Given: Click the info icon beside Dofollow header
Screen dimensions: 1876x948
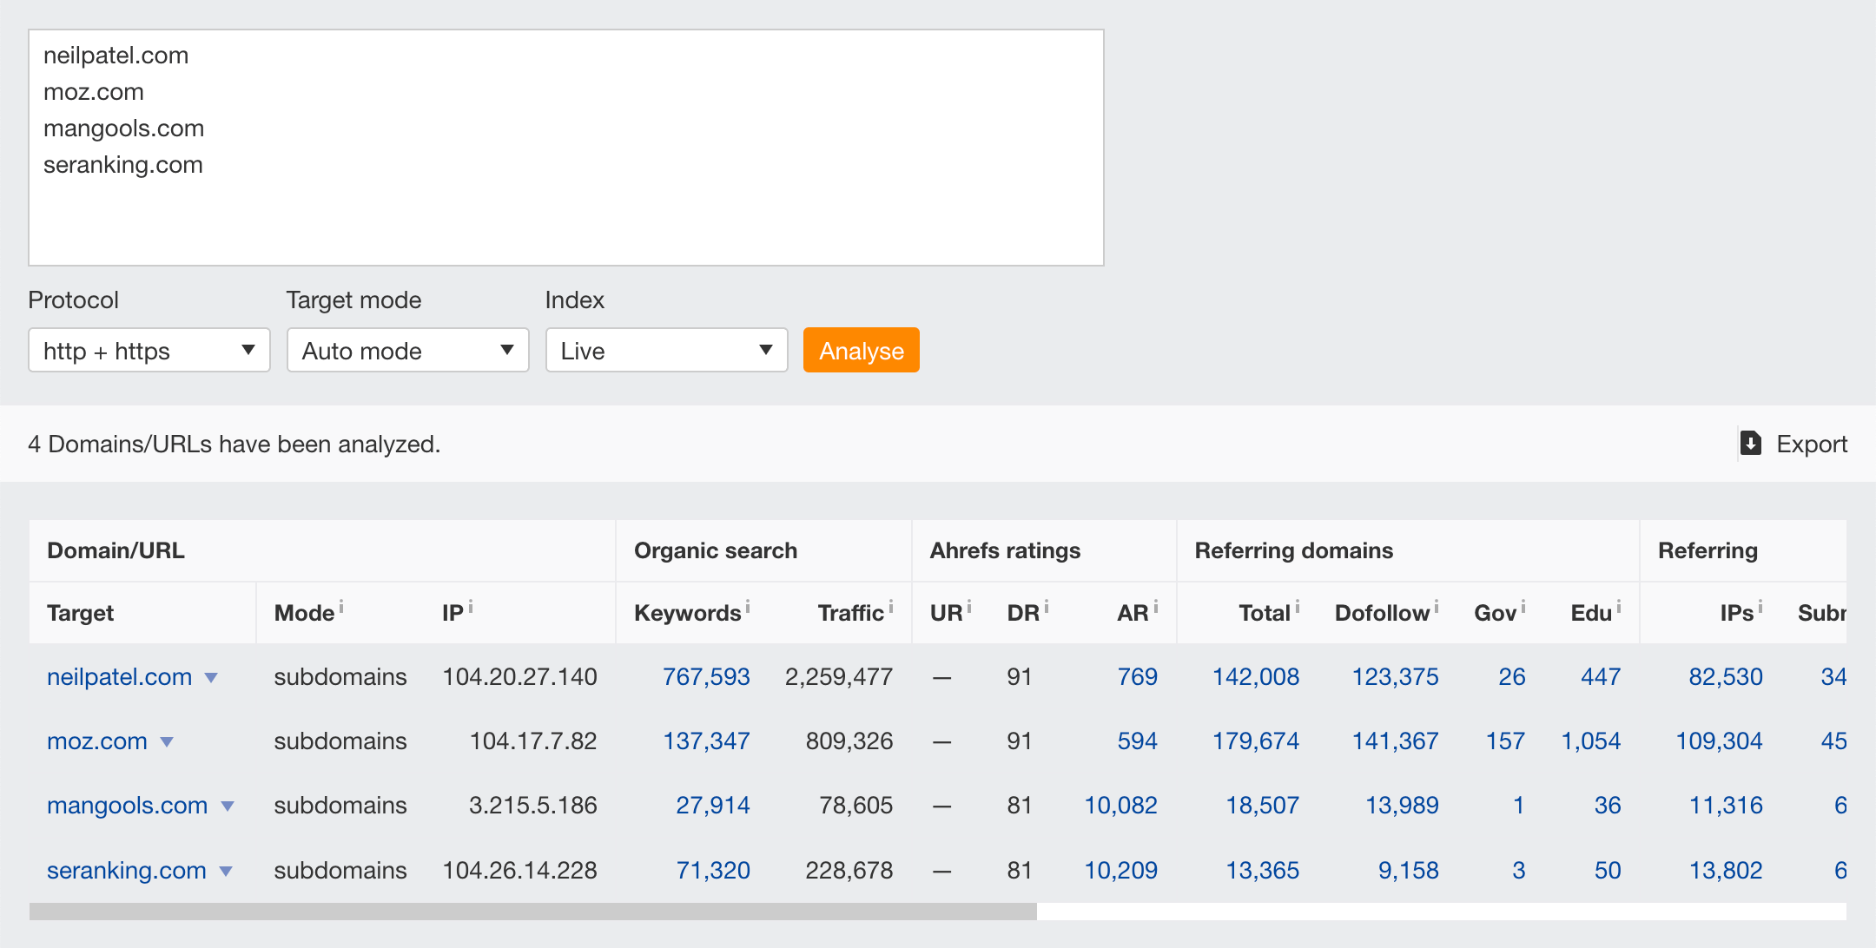Looking at the screenshot, I should pyautogui.click(x=1437, y=603).
